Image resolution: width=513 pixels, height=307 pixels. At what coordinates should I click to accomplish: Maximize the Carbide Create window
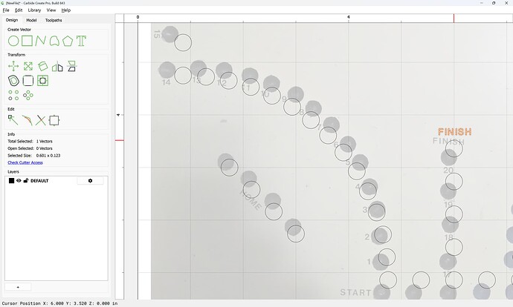click(x=494, y=3)
